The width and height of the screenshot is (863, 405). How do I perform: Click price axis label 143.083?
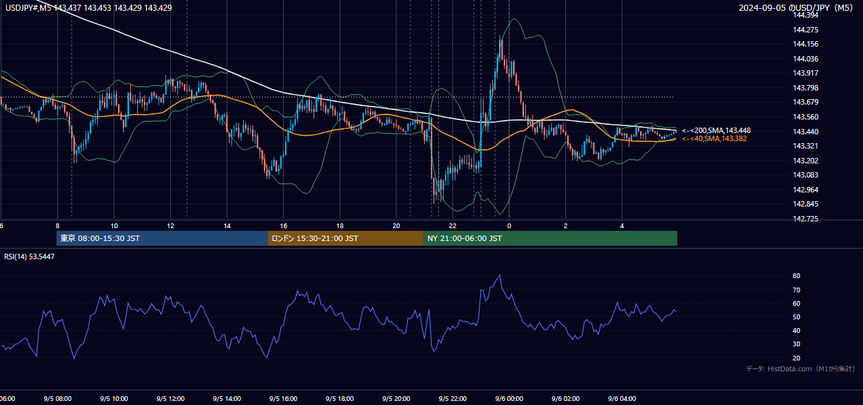point(806,175)
